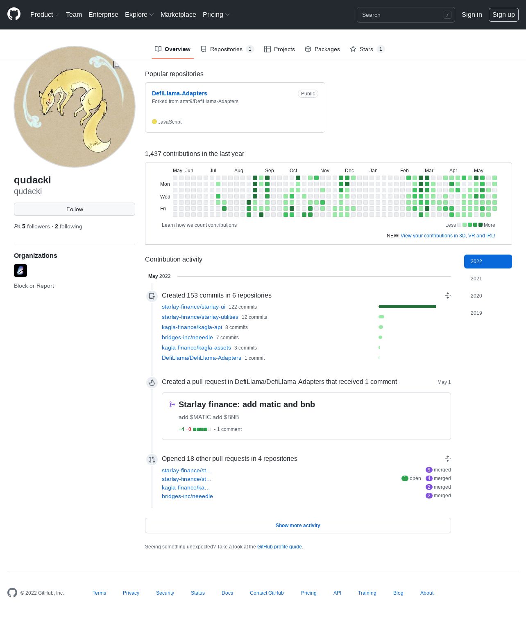Switch to the Projects tab
The image size is (526, 618).
point(279,49)
